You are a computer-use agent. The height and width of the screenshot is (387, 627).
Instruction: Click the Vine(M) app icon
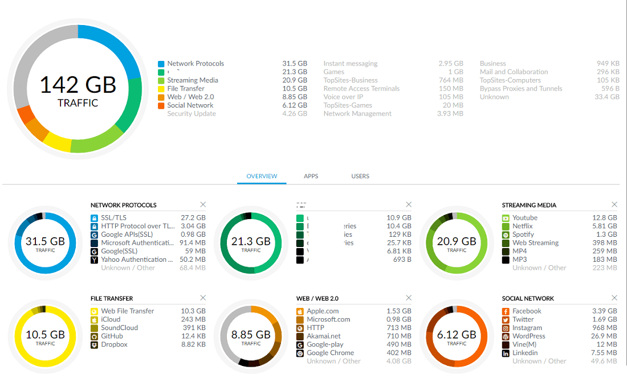pyautogui.click(x=506, y=345)
